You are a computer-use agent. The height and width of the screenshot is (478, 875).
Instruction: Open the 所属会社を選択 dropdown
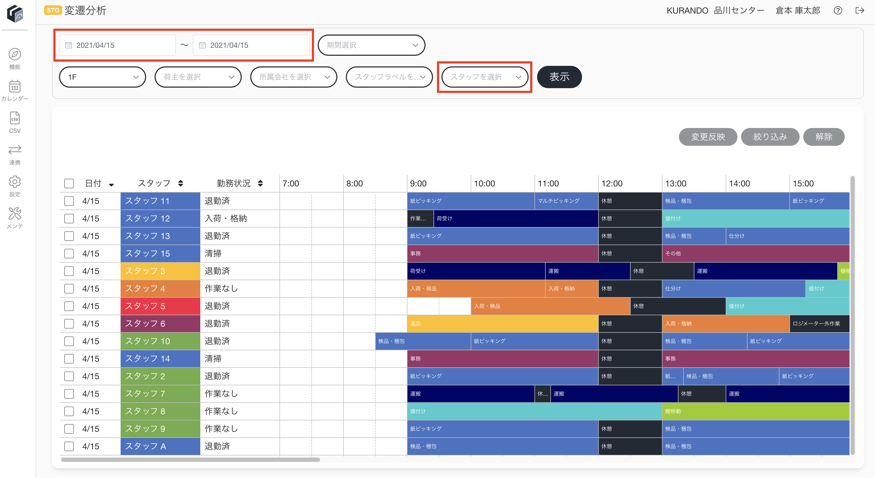point(294,77)
